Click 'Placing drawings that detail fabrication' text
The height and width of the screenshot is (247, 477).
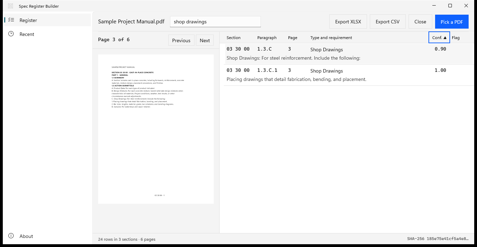(x=296, y=79)
